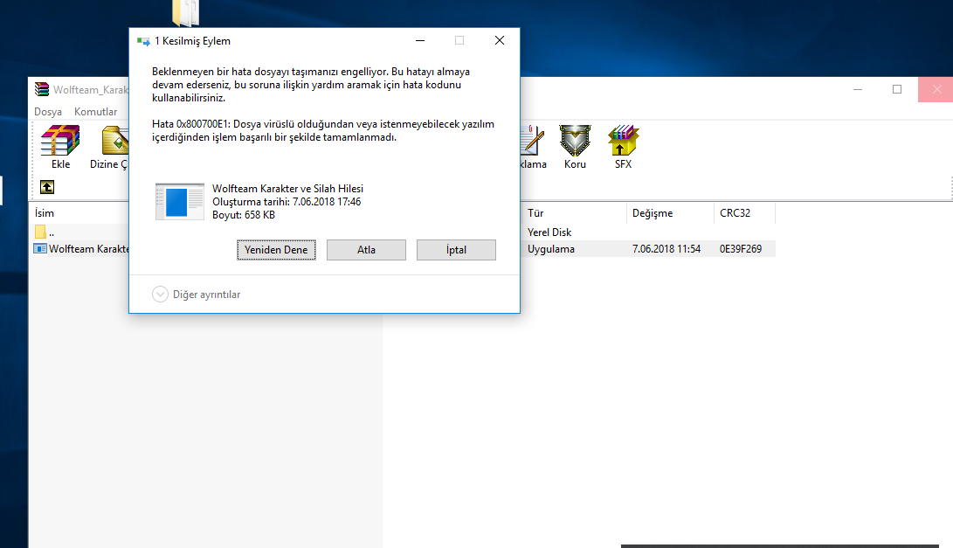Viewport: 953px width, 548px height.
Task: Sort by CRC32 column header
Action: tap(735, 213)
